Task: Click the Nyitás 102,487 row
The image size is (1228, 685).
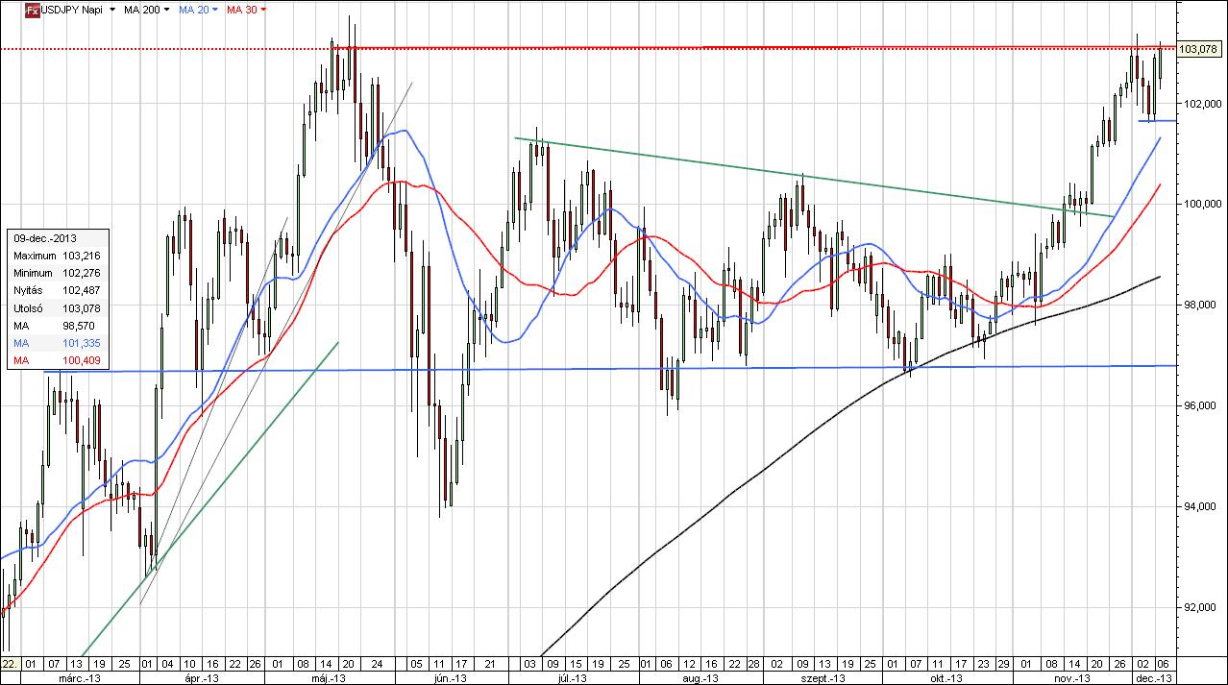Action: tap(57, 290)
